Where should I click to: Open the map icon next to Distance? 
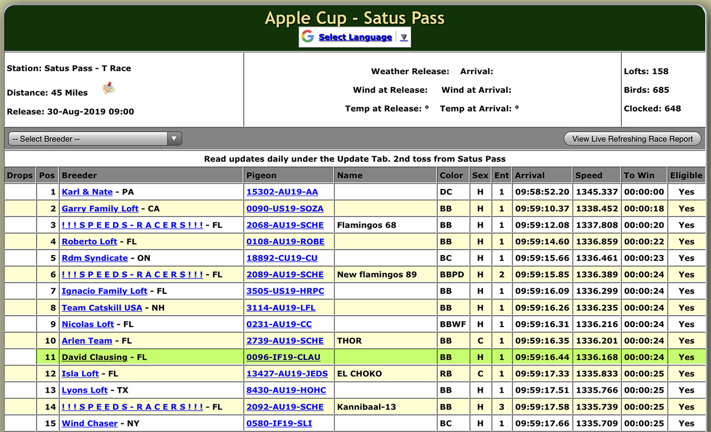(109, 88)
